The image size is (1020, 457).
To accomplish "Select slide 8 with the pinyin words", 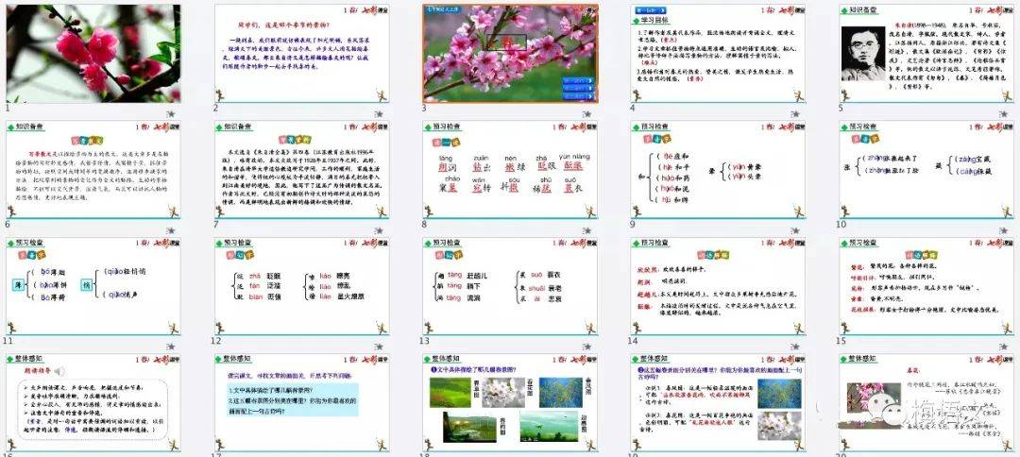I will (x=510, y=170).
